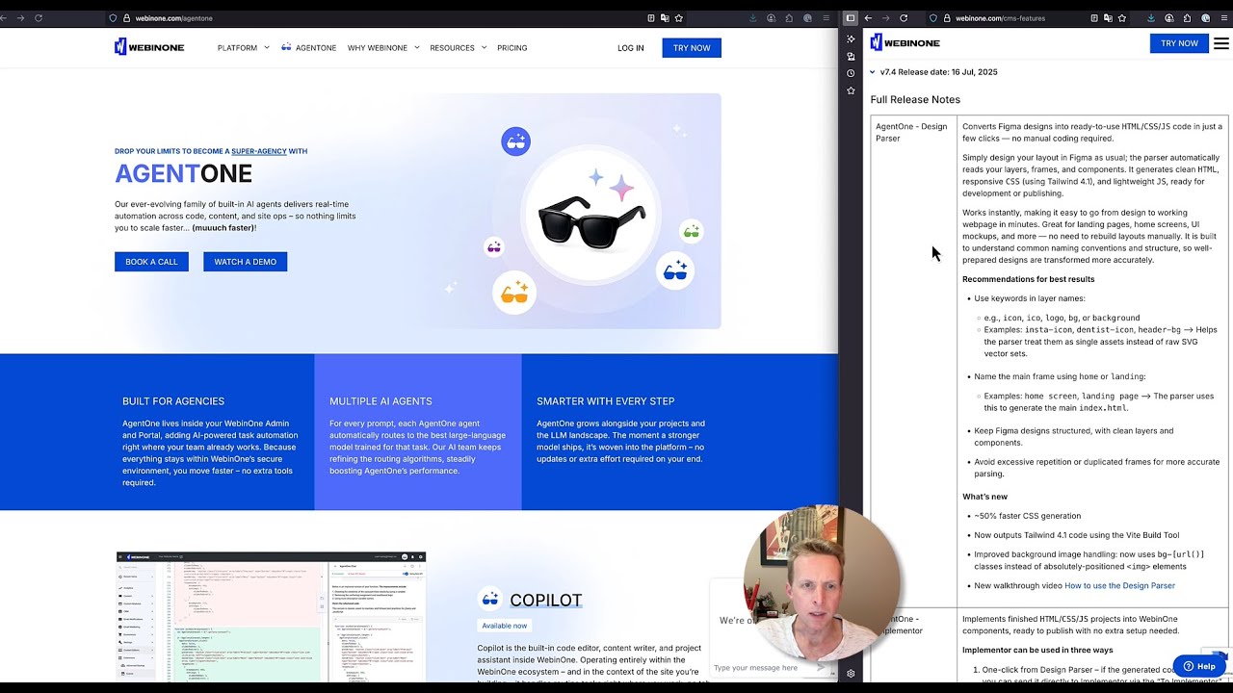Bookmark the cms-features page with the star
This screenshot has height=693, width=1233.
[x=1122, y=18]
